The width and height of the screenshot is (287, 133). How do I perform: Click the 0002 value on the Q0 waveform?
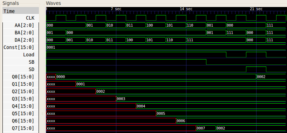tap(261, 77)
